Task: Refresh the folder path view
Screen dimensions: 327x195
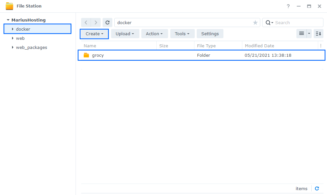Action: click(107, 22)
